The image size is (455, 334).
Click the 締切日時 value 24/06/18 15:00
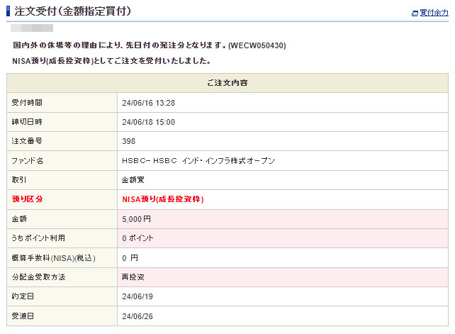coord(148,122)
